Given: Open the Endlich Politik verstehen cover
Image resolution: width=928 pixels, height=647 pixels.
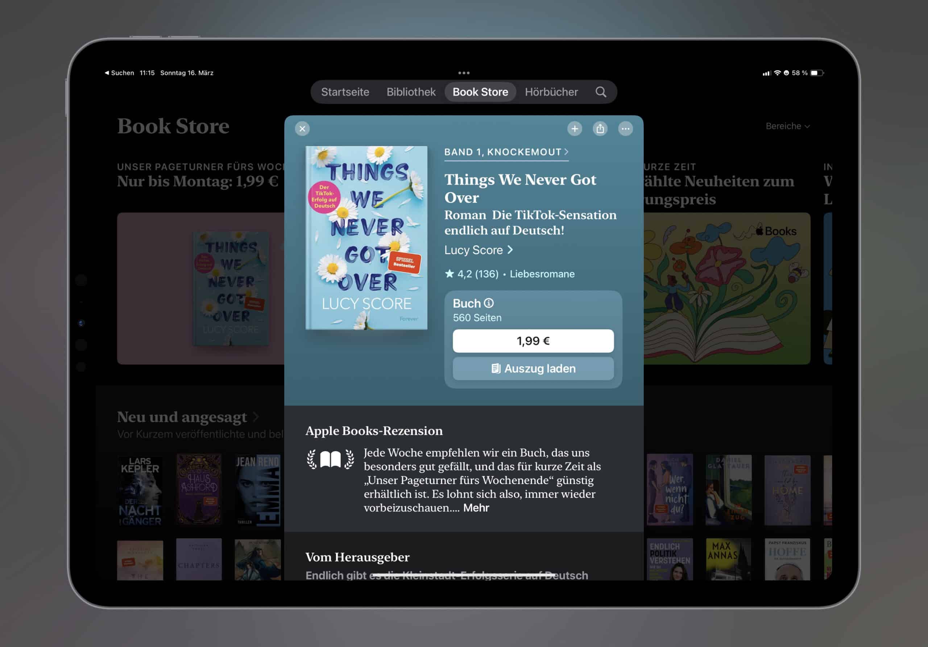Looking at the screenshot, I should (x=670, y=559).
